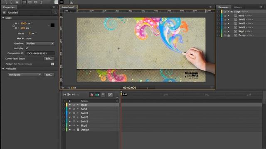Hide Swirl1 layer in timeline

point(74,121)
